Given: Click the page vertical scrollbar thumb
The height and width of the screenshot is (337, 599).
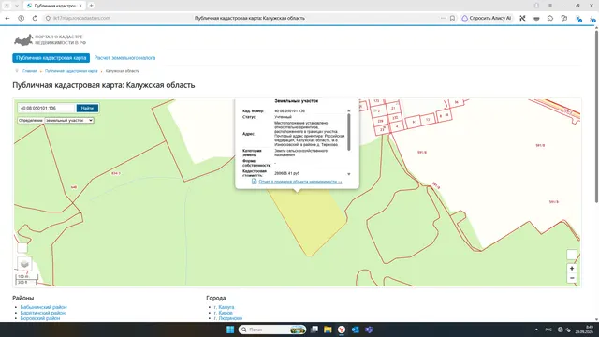Looking at the screenshot, I should (x=596, y=116).
